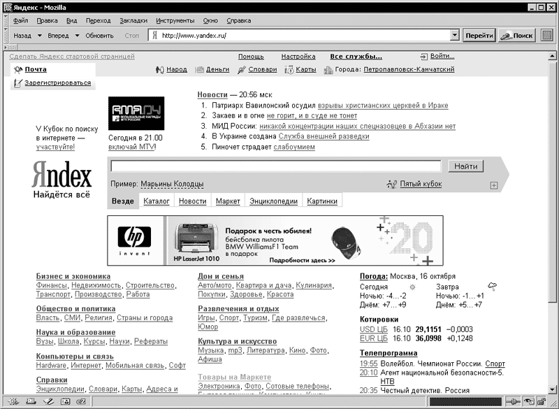
Task: Click the Словари service icon in the top row
Action: click(242, 69)
